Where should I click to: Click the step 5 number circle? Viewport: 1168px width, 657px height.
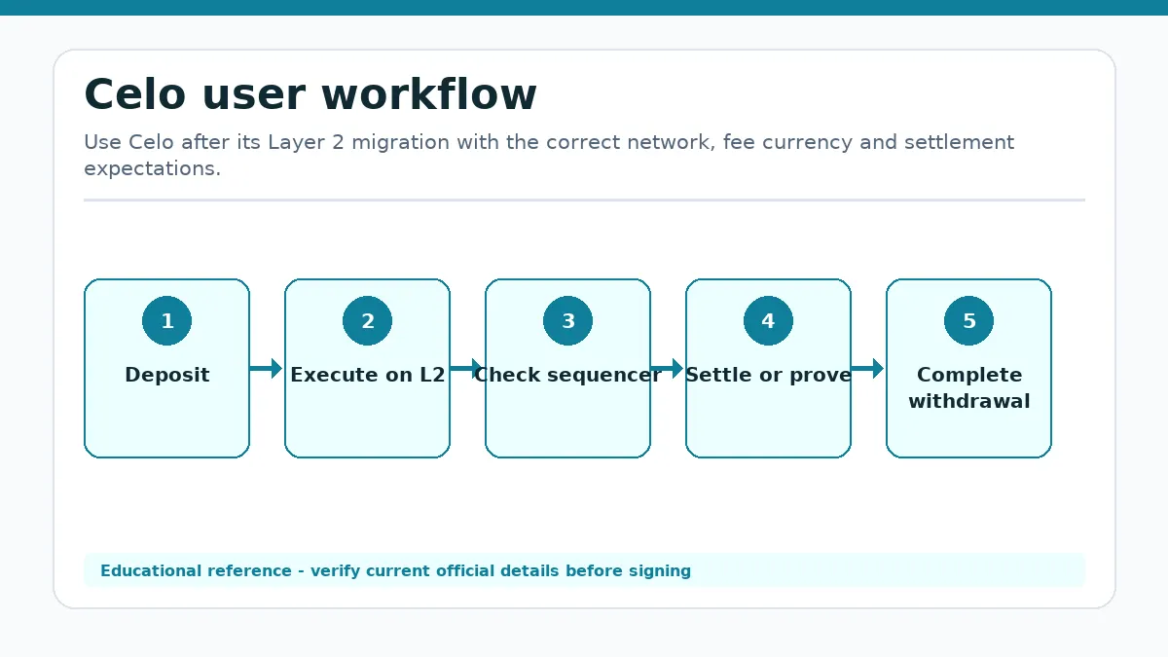[x=968, y=321]
